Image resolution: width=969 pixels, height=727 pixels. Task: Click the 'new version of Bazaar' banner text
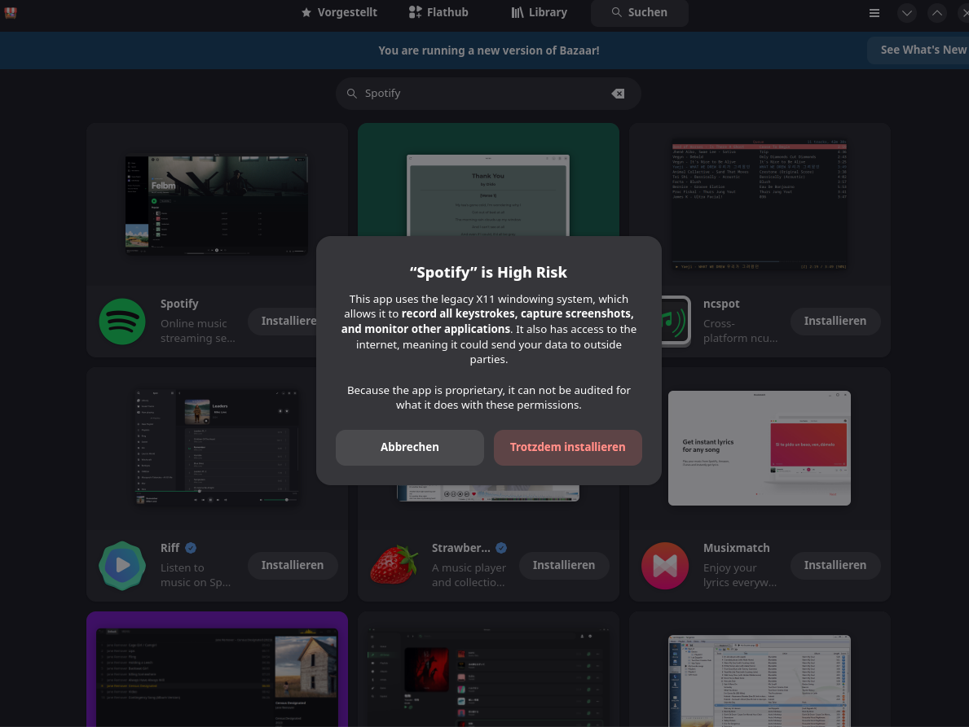click(489, 50)
